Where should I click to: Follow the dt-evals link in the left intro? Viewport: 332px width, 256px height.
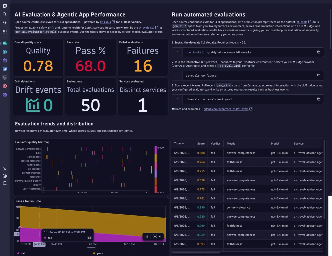[105, 22]
